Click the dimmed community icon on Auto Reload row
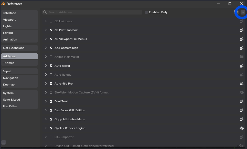 tap(241, 75)
